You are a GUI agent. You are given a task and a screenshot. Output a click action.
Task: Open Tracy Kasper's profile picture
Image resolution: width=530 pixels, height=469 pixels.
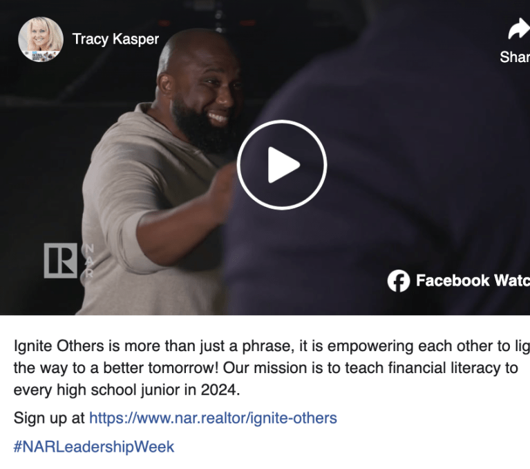click(x=41, y=39)
